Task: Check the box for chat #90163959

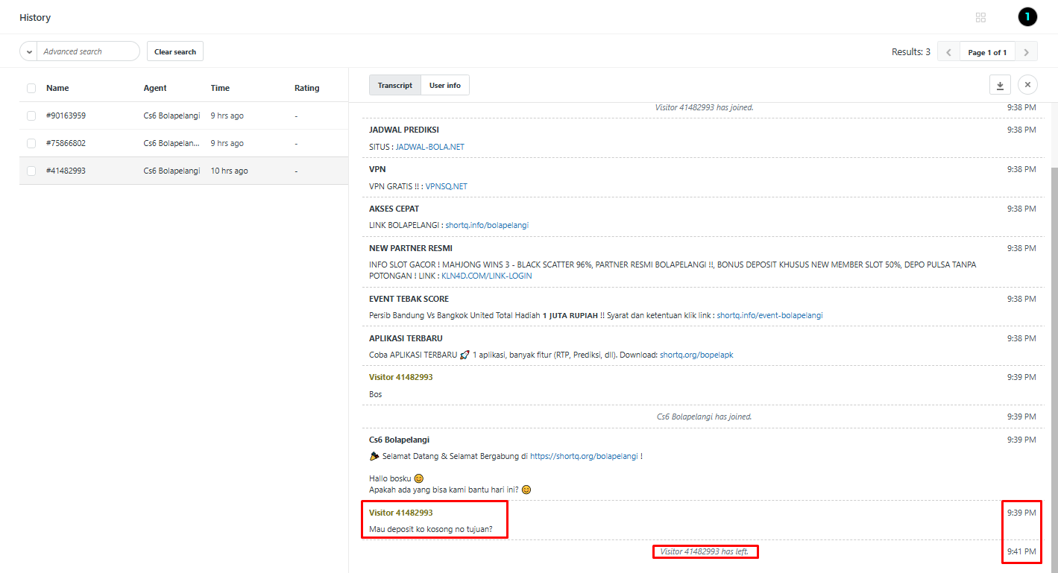Action: [31, 115]
